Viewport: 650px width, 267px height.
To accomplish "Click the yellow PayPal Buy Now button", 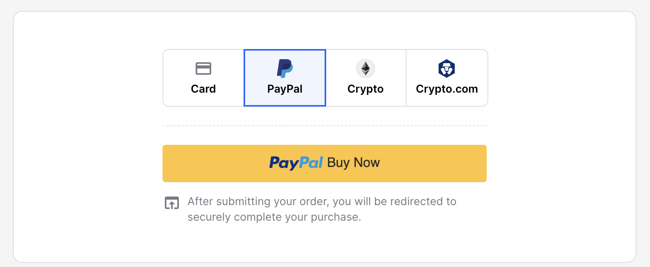I will [x=325, y=163].
